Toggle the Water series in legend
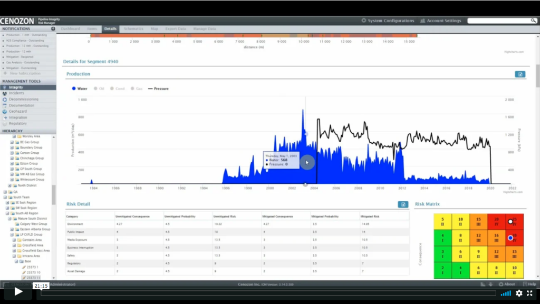This screenshot has width=540, height=304. 80,89
